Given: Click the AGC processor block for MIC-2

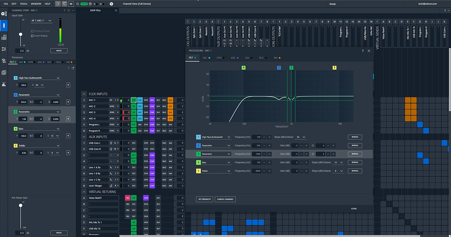Looking at the screenshot, I should pos(152,106).
